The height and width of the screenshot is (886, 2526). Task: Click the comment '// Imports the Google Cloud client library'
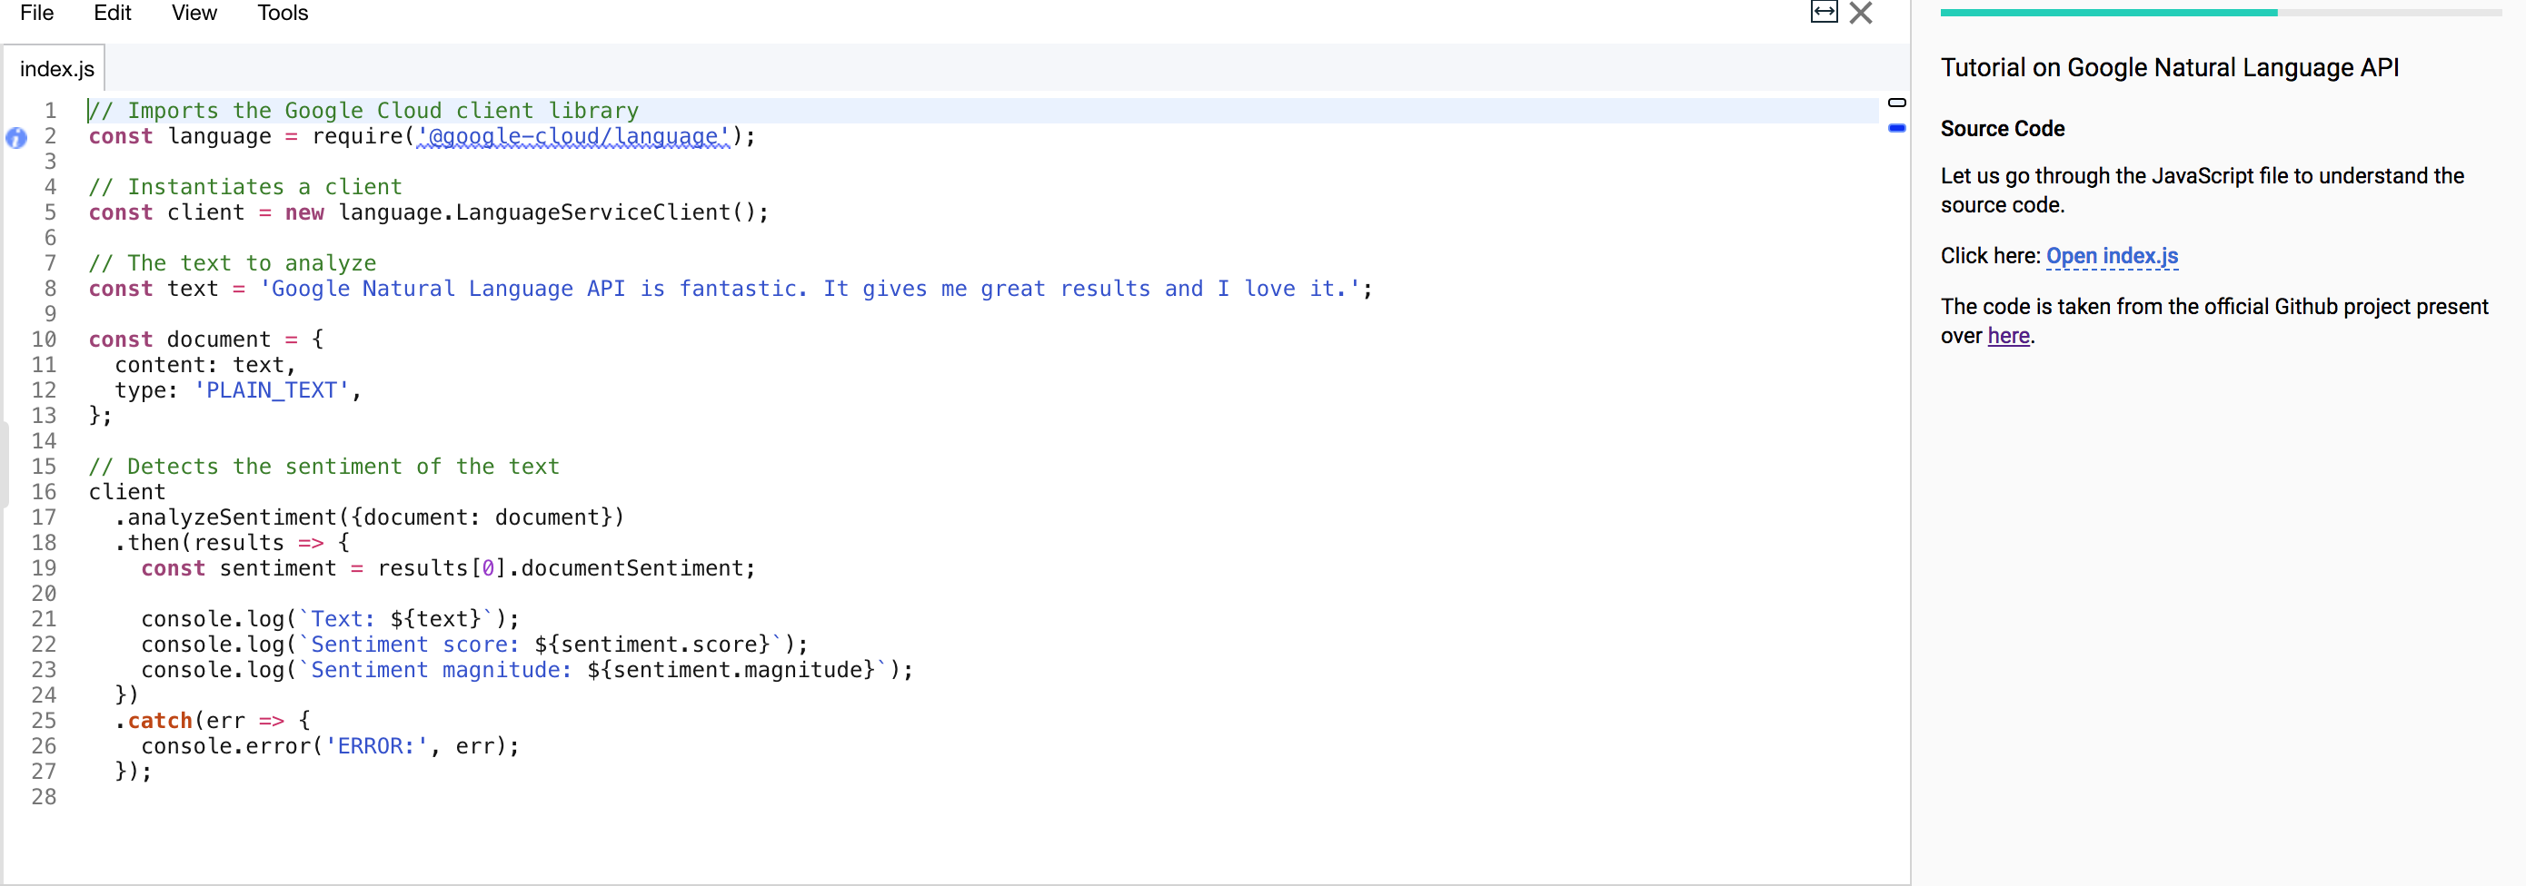pyautogui.click(x=363, y=111)
